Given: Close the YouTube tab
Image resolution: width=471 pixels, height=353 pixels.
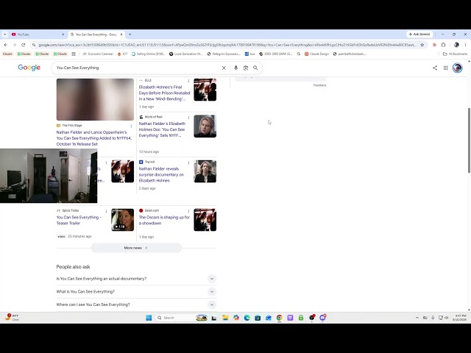Looking at the screenshot, I should point(63,35).
